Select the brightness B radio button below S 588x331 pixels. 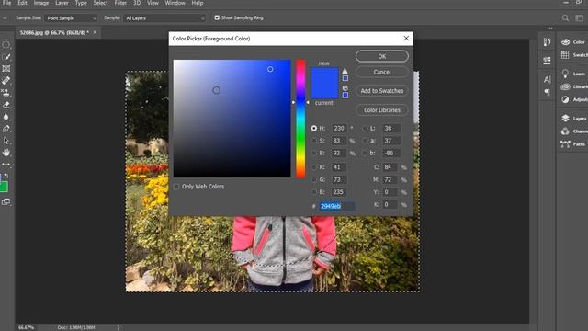[x=314, y=153]
